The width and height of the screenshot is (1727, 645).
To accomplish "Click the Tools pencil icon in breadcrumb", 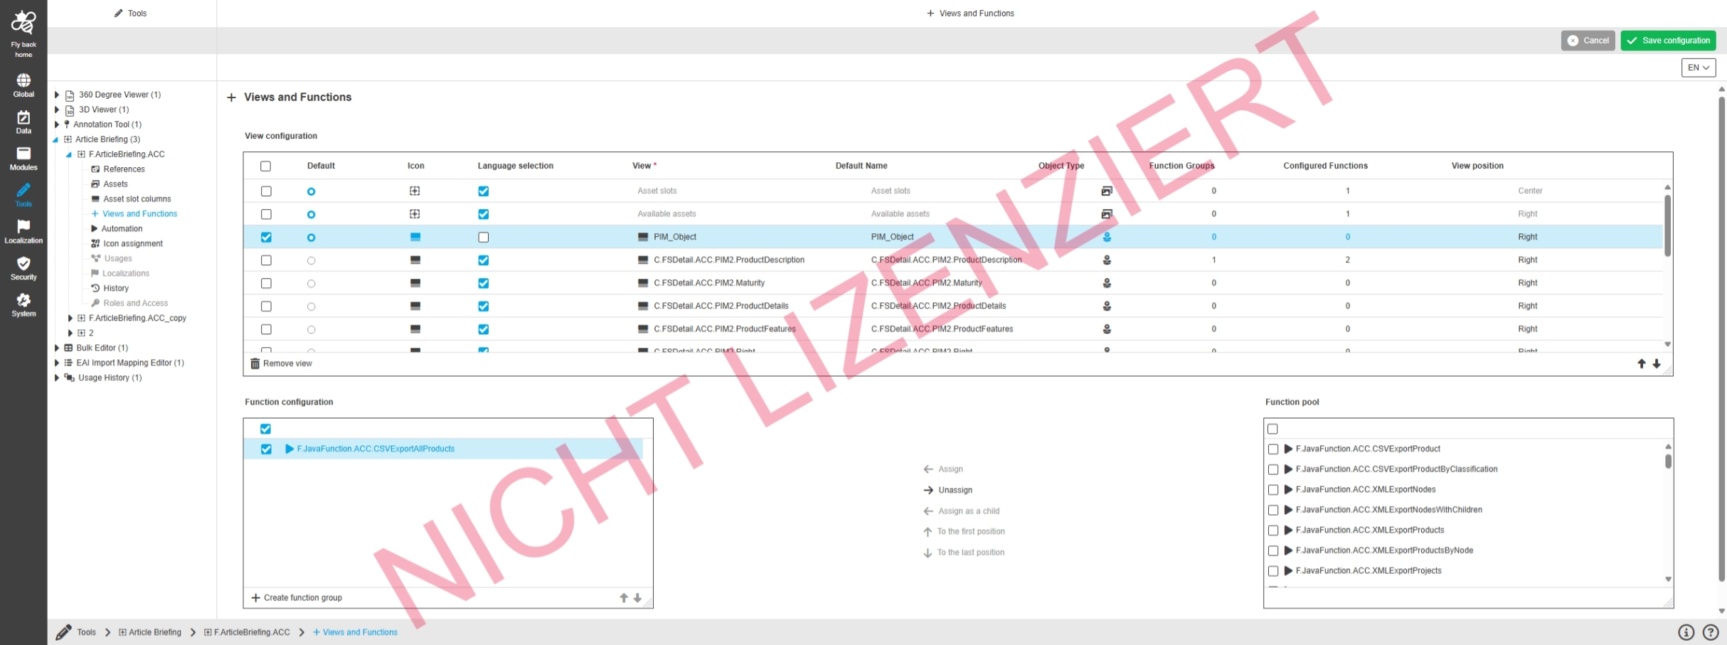I will tap(64, 632).
